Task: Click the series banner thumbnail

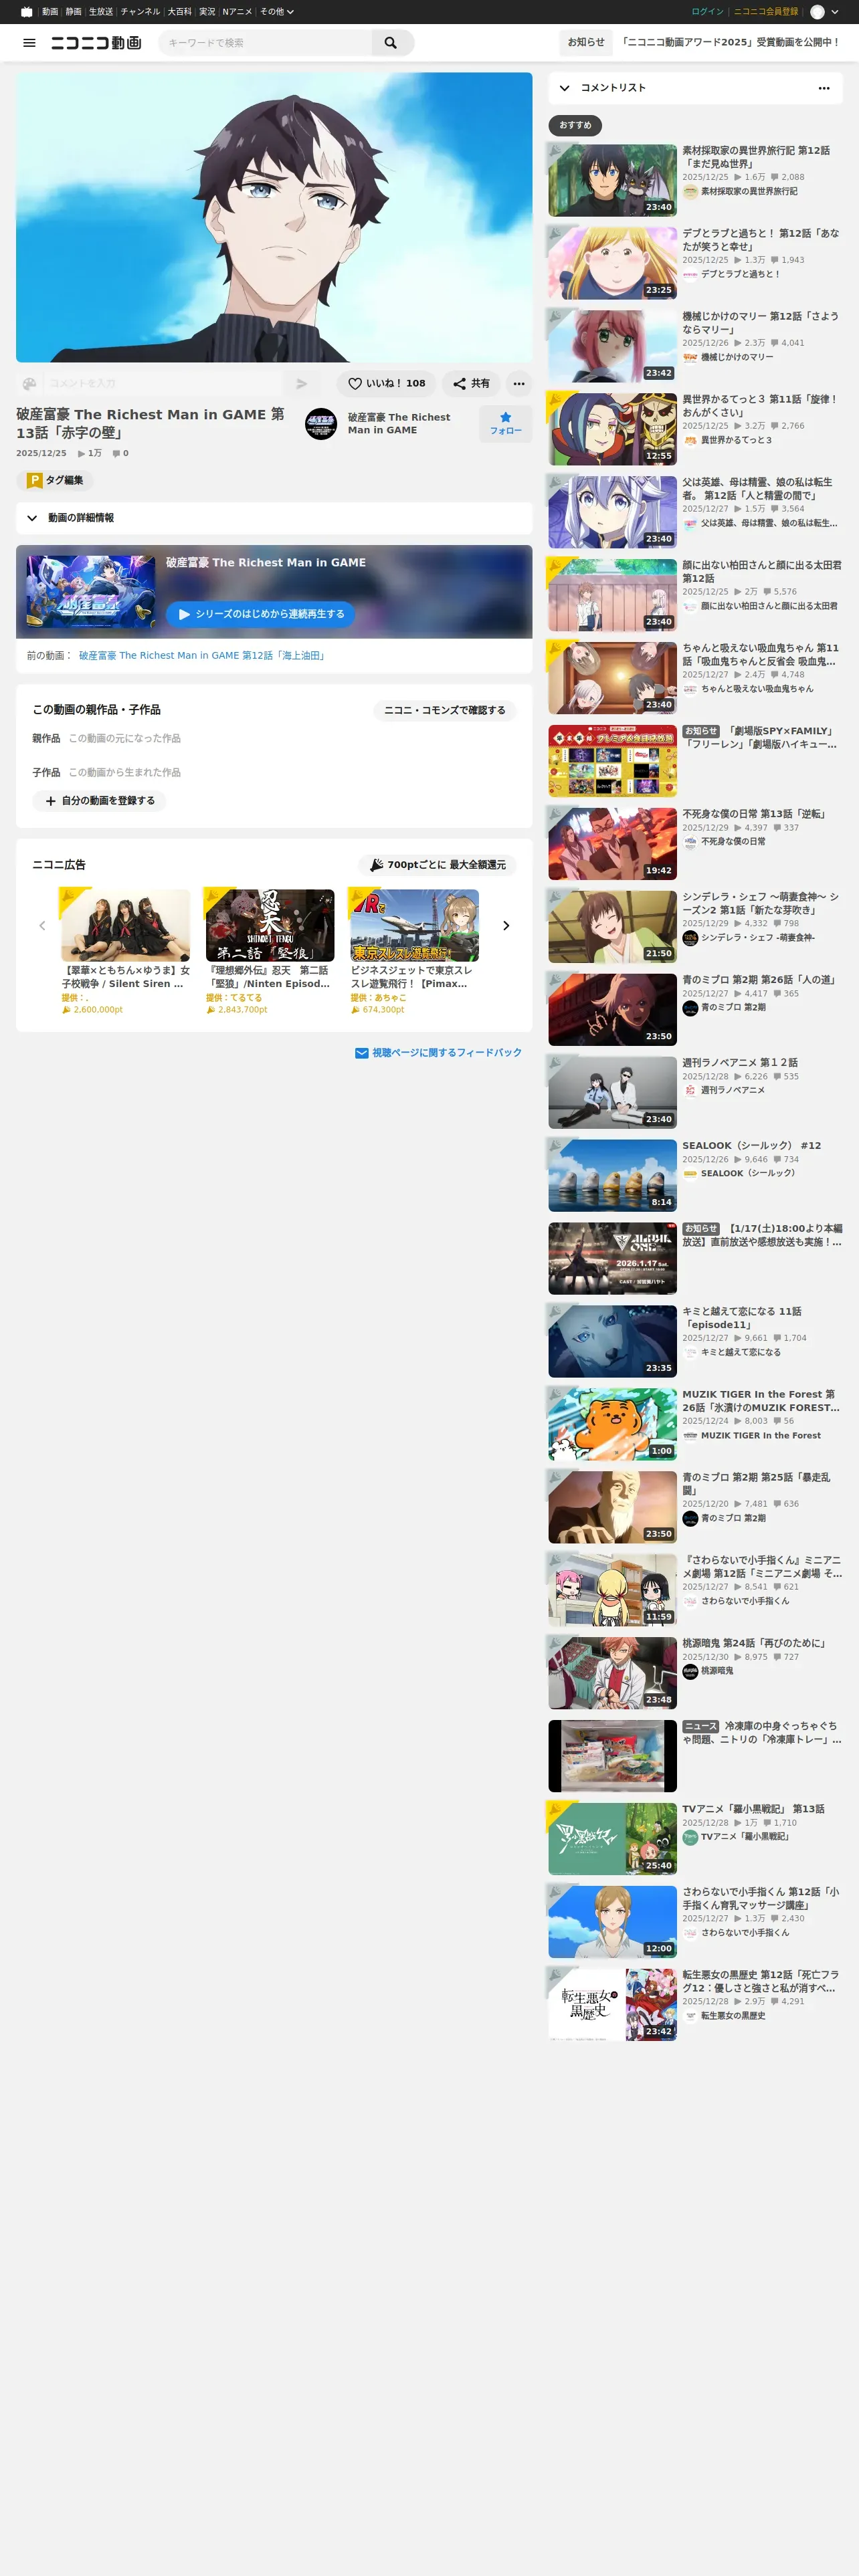Action: coord(91,592)
